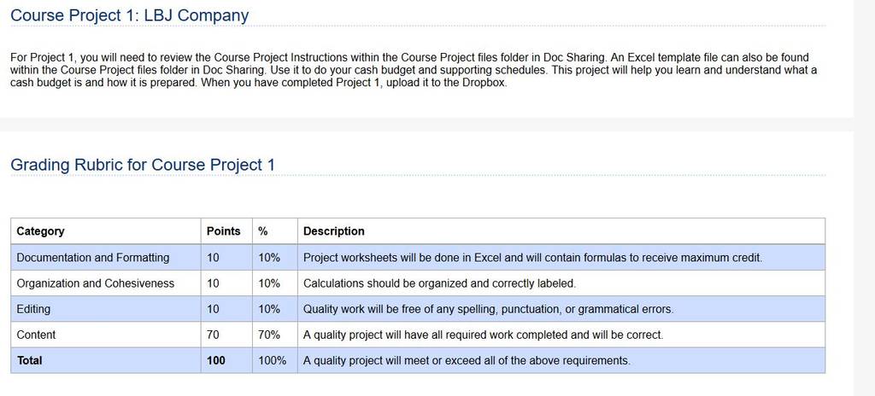The height and width of the screenshot is (396, 875).
Task: Click the 70 points cell for Content
Action: point(213,335)
